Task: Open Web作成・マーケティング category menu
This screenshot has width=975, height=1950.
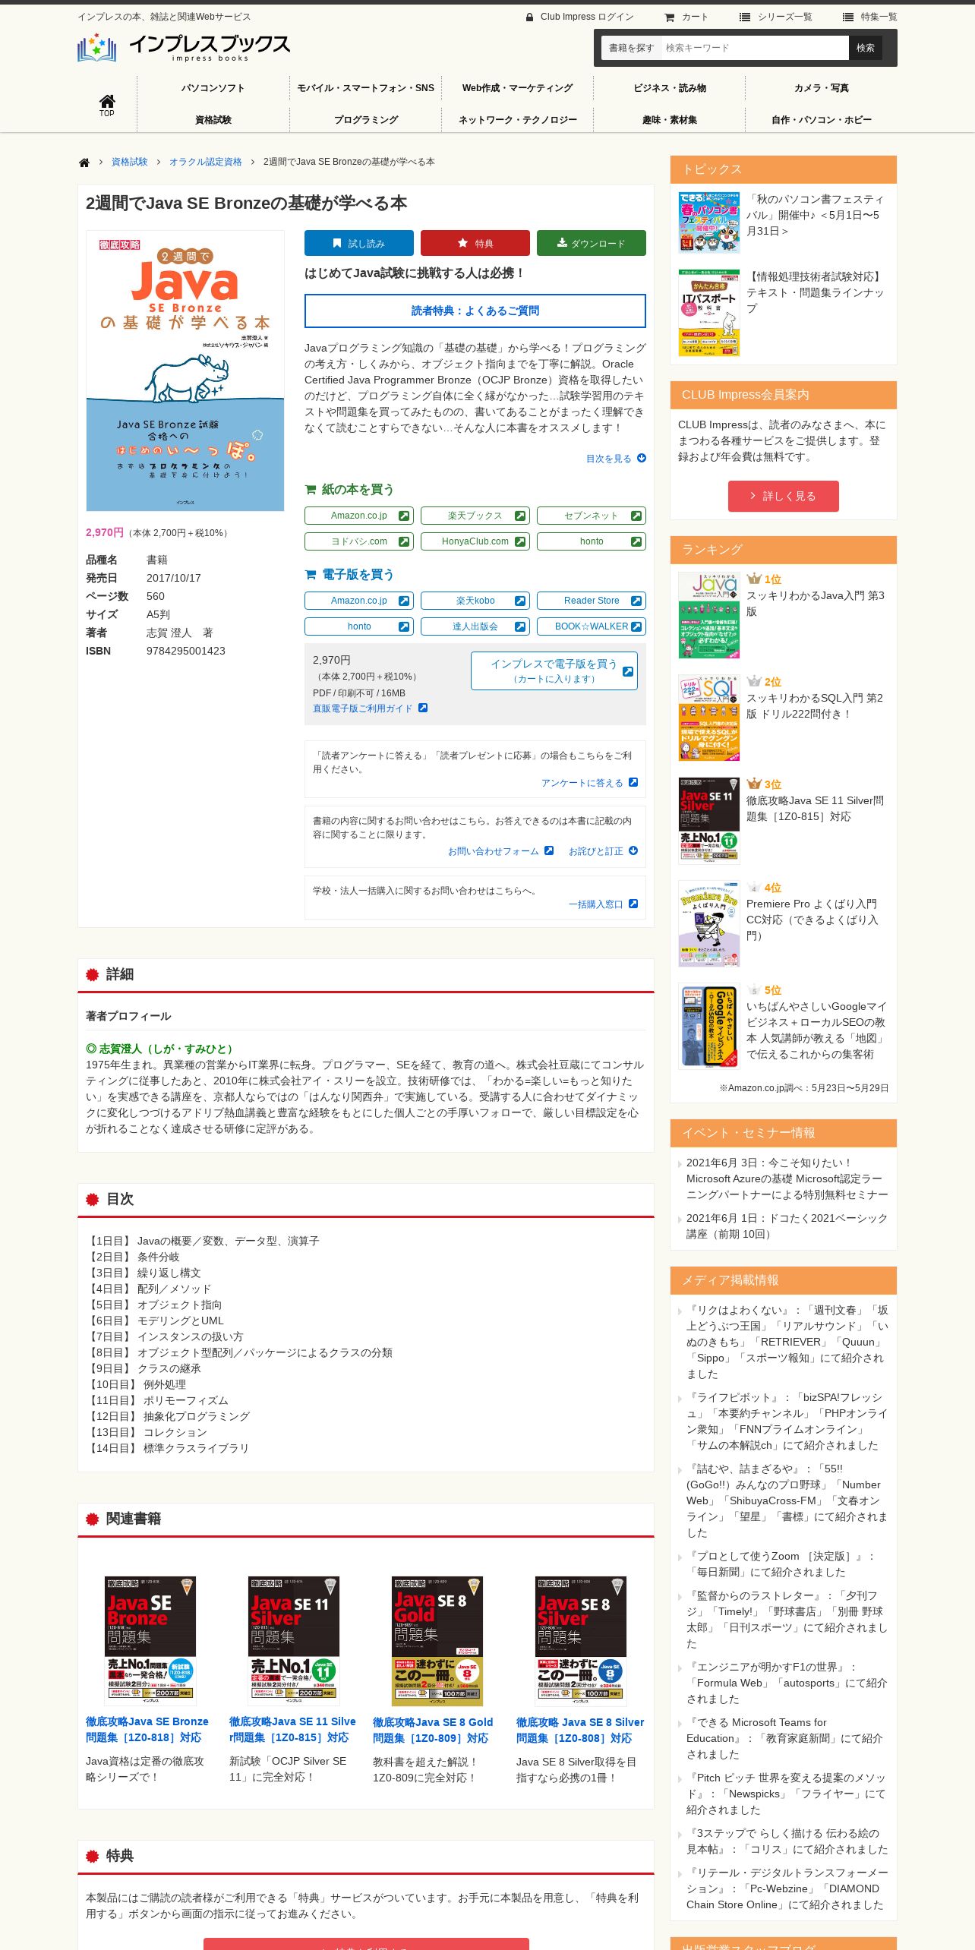Action: point(518,88)
